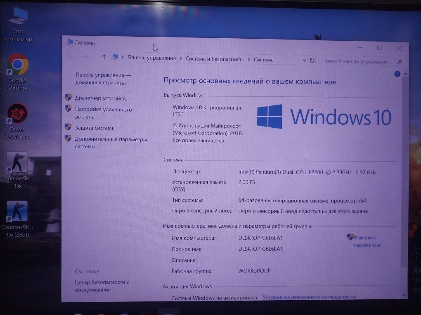Screen dimensions: 421x315
Task: Open address bar history dropdown
Action: [x=304, y=60]
